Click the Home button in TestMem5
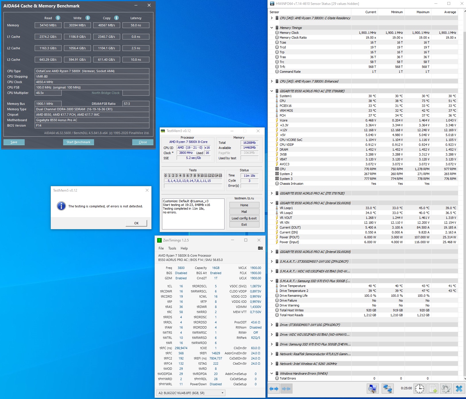Viewport: 466px width, 399px height. pyautogui.click(x=244, y=205)
